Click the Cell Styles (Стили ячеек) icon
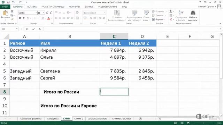Viewport: 223px width, 125px height. [146, 13]
